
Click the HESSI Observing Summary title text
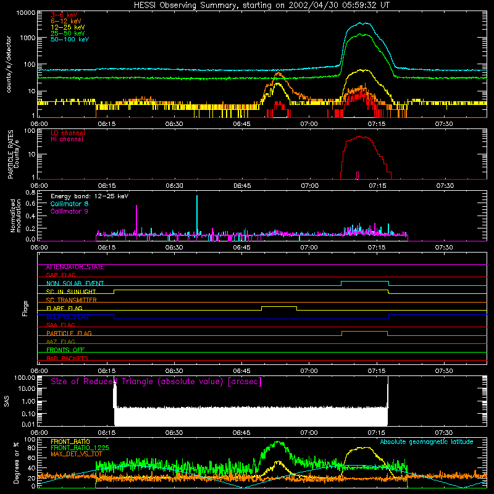[x=261, y=6]
